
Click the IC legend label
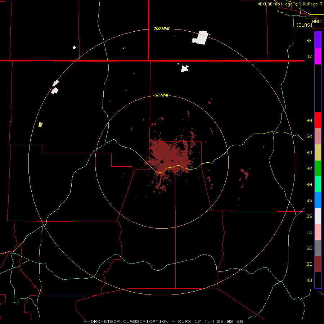coord(309,233)
